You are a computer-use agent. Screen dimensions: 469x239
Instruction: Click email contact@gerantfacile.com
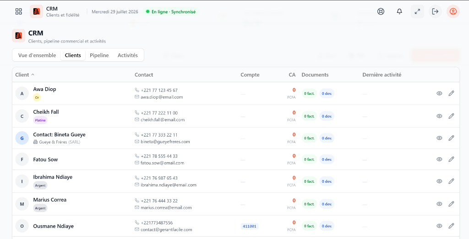click(166, 230)
